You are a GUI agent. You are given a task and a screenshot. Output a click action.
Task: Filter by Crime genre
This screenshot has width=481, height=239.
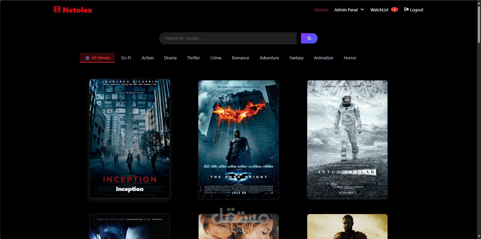[216, 58]
